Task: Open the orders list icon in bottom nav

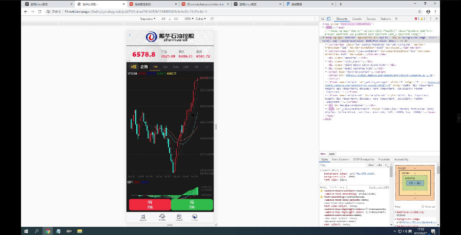Action: [x=179, y=217]
